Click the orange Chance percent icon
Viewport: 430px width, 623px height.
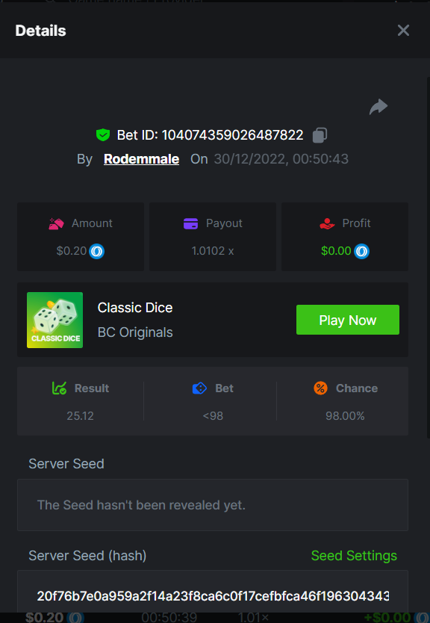coord(320,388)
